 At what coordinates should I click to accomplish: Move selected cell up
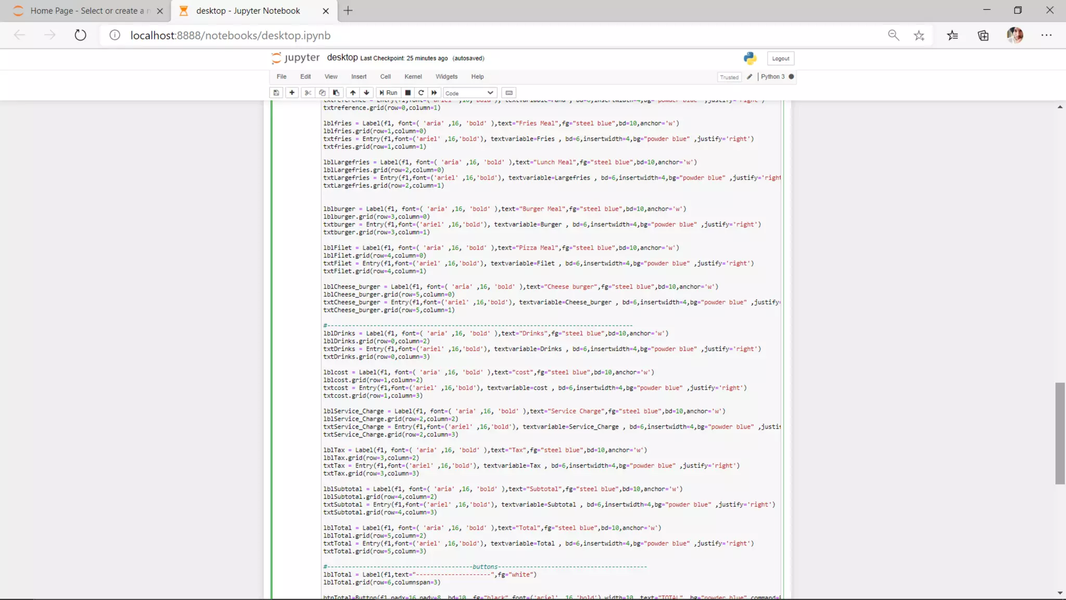point(353,93)
